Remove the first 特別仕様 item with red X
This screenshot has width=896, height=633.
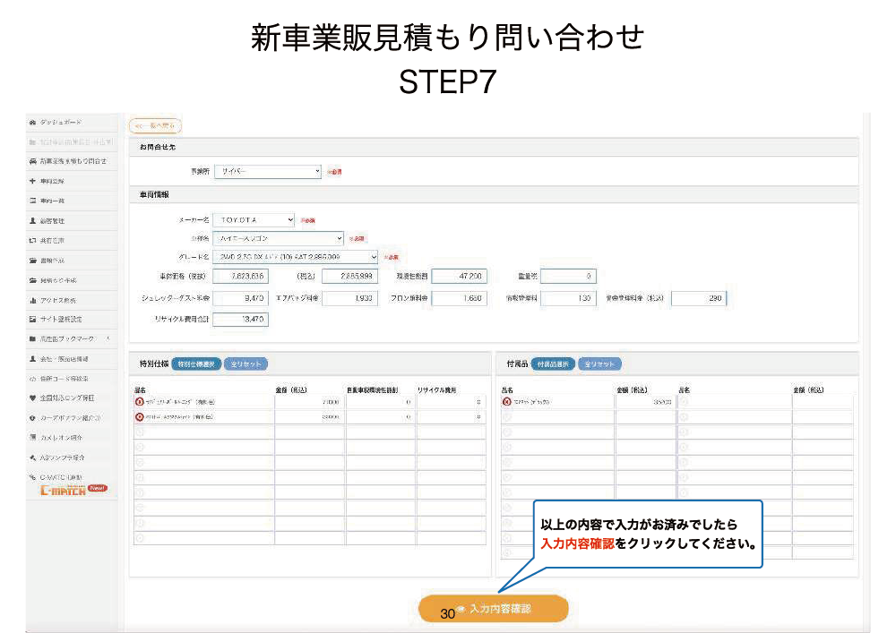point(139,402)
